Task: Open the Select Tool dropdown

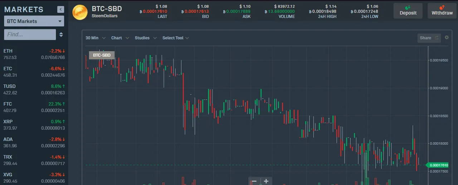Action: (175, 38)
